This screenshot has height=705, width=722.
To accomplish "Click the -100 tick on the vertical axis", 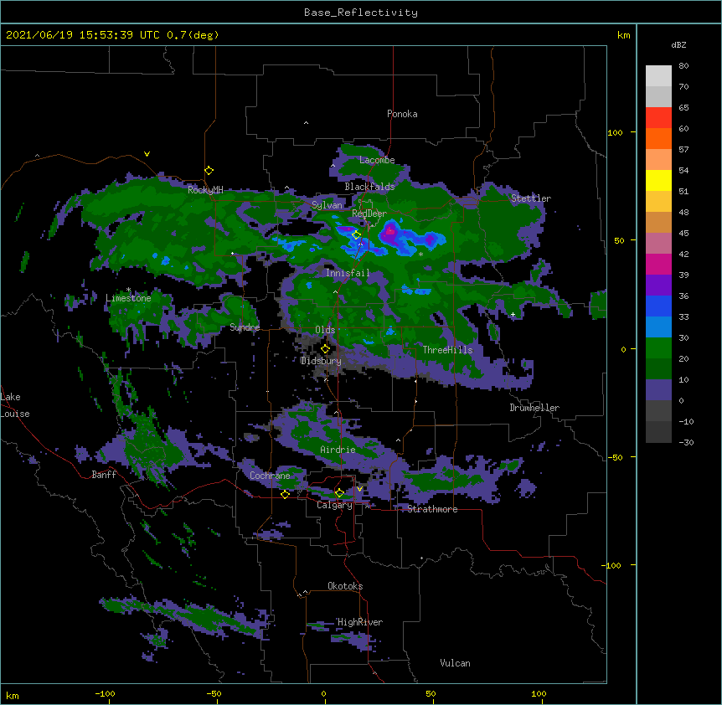I will pyautogui.click(x=612, y=565).
